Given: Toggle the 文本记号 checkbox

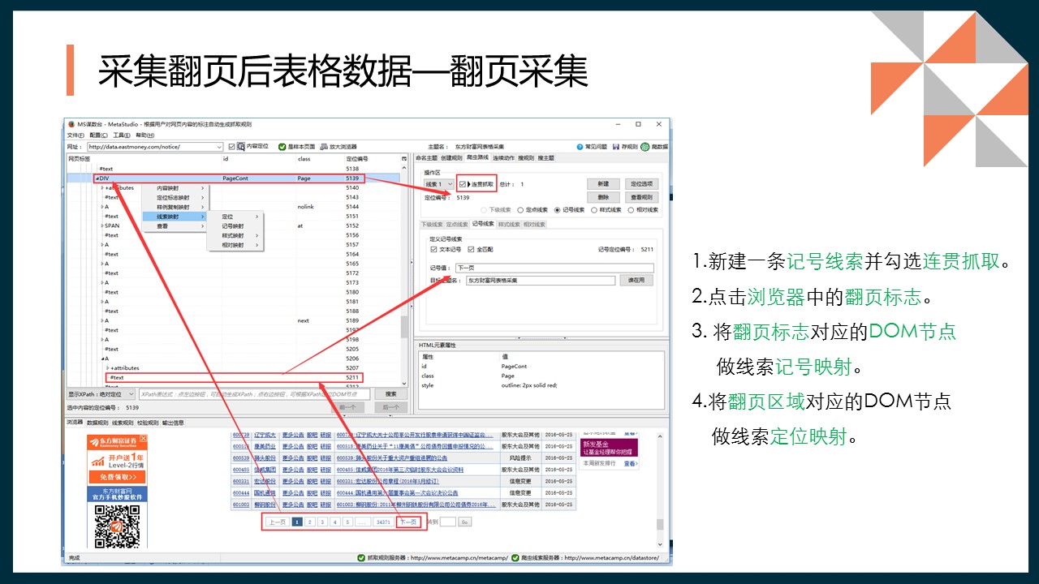Looking at the screenshot, I should click(x=434, y=250).
